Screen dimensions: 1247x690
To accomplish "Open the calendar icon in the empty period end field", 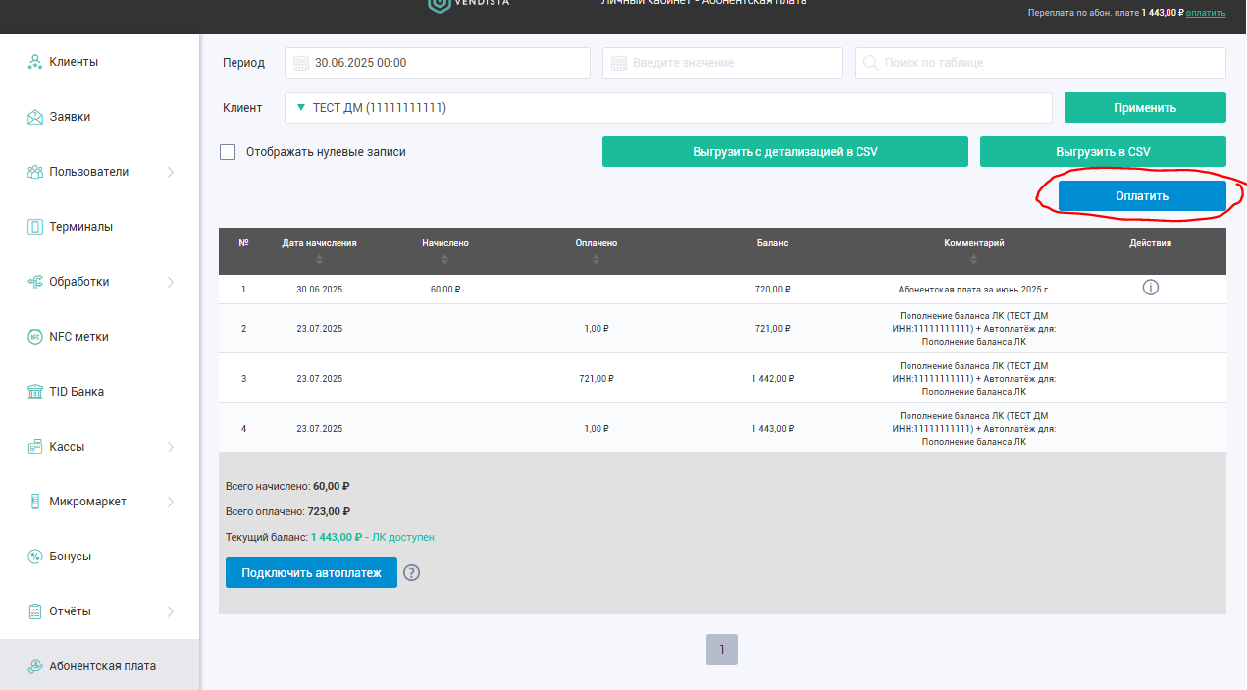I will (619, 63).
